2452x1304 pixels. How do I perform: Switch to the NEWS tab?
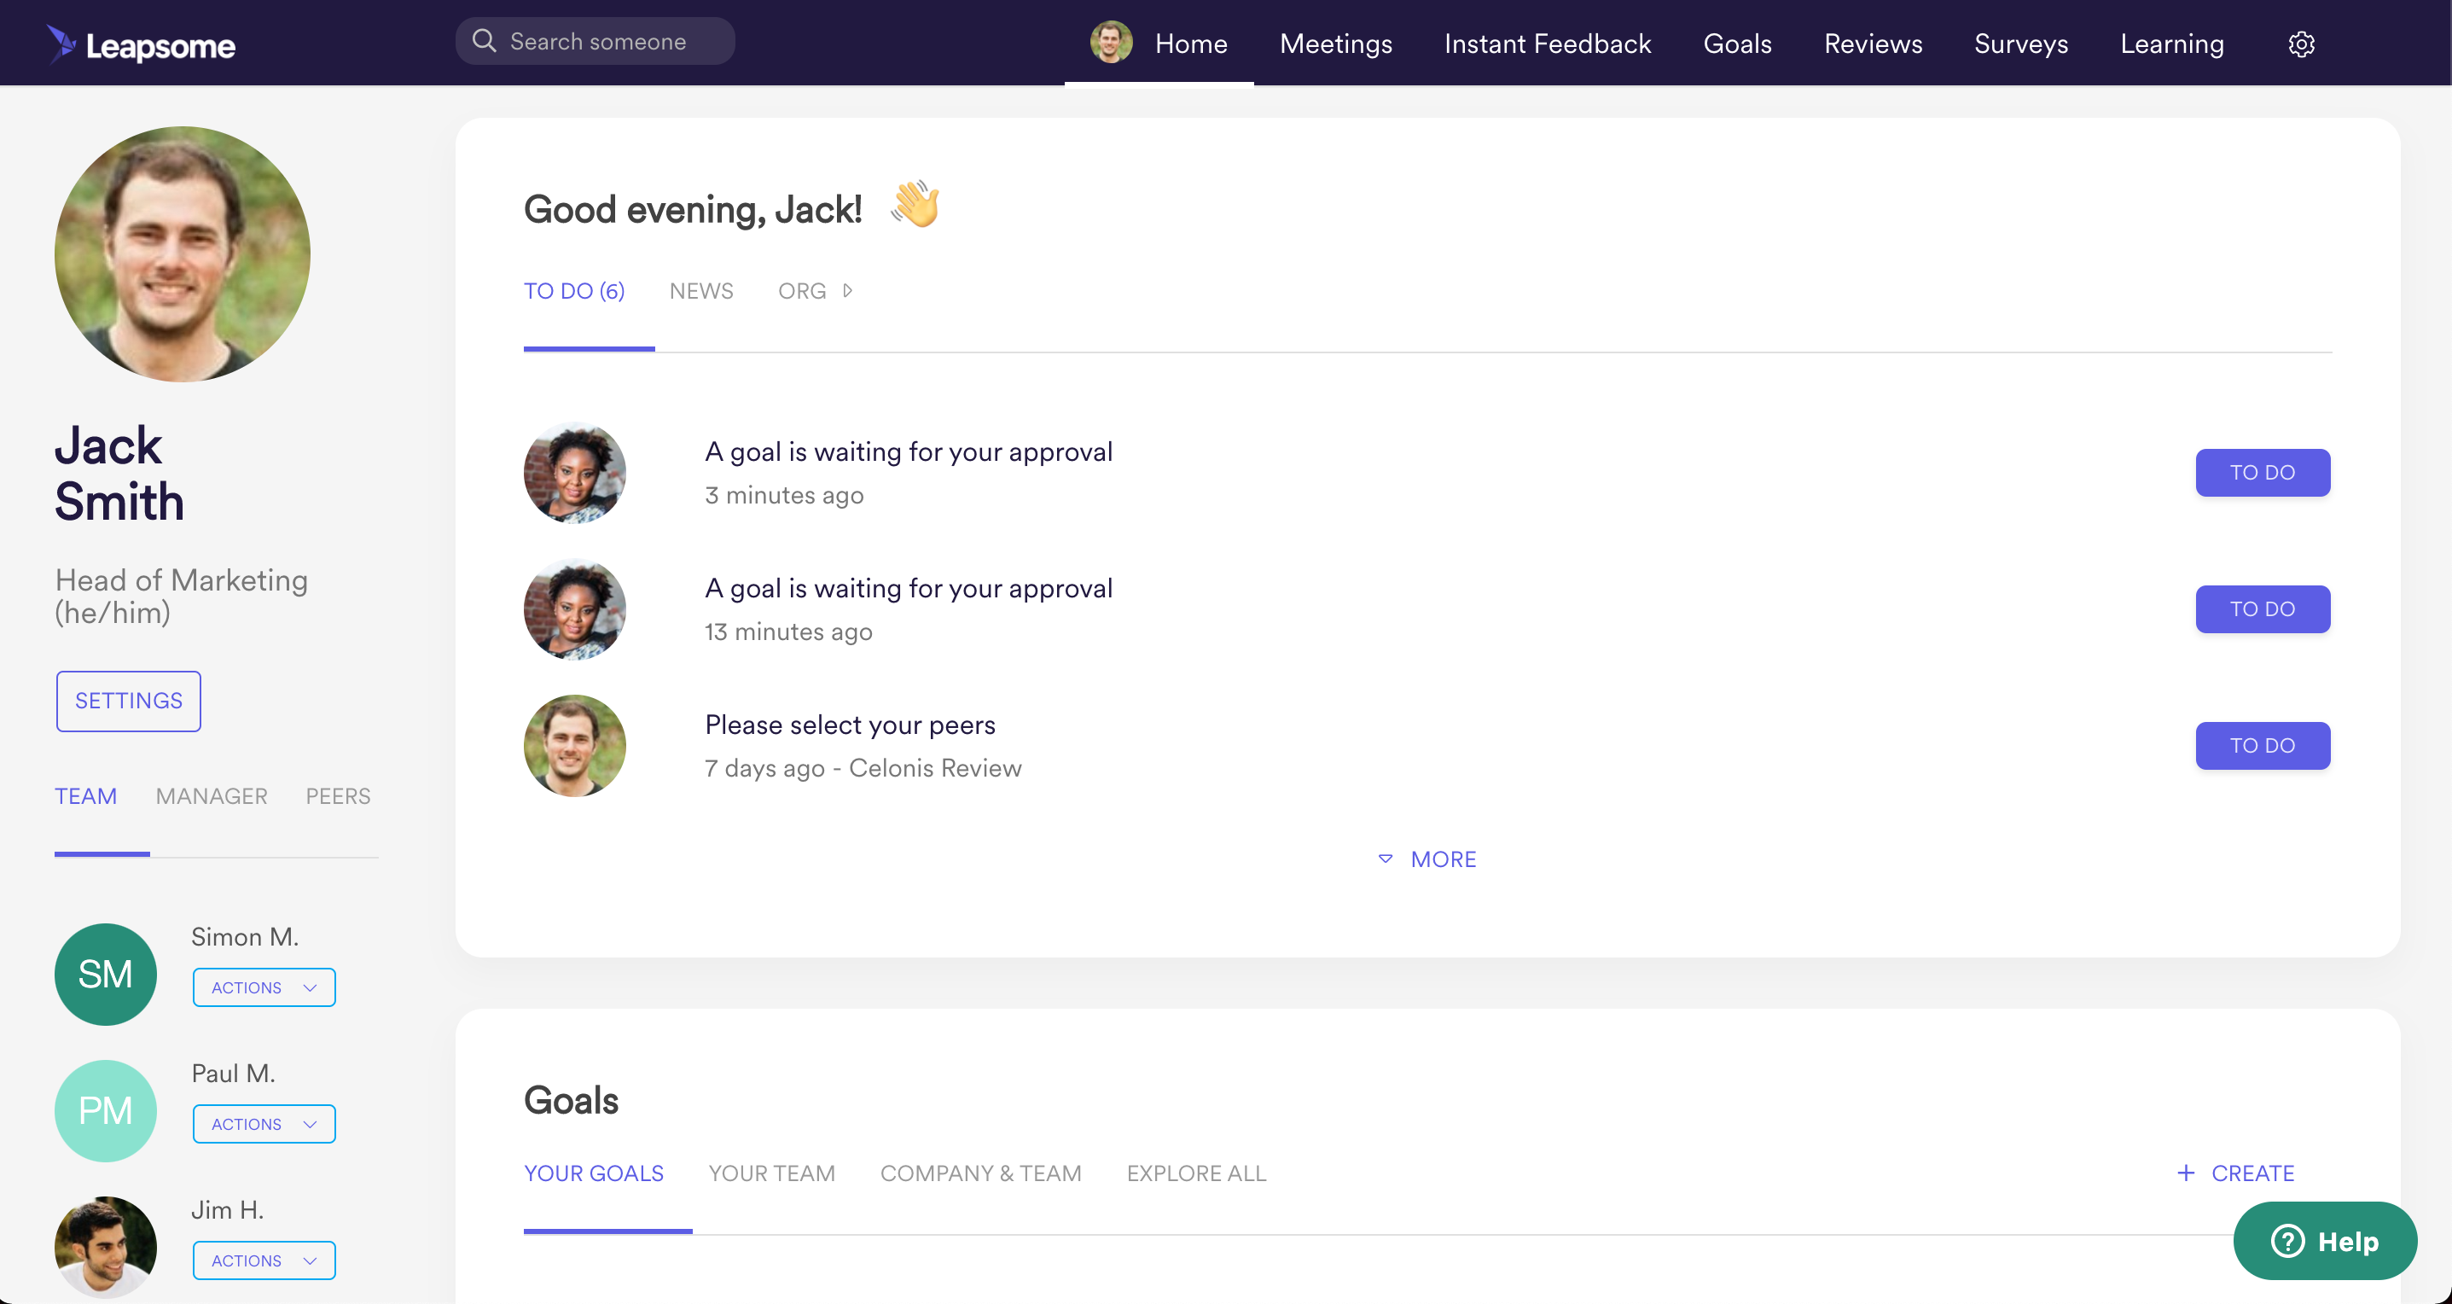[700, 290]
